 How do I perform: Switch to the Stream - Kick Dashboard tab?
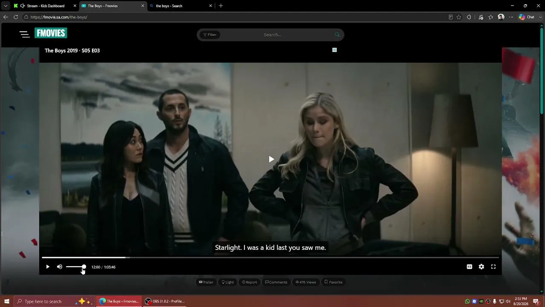tap(45, 6)
